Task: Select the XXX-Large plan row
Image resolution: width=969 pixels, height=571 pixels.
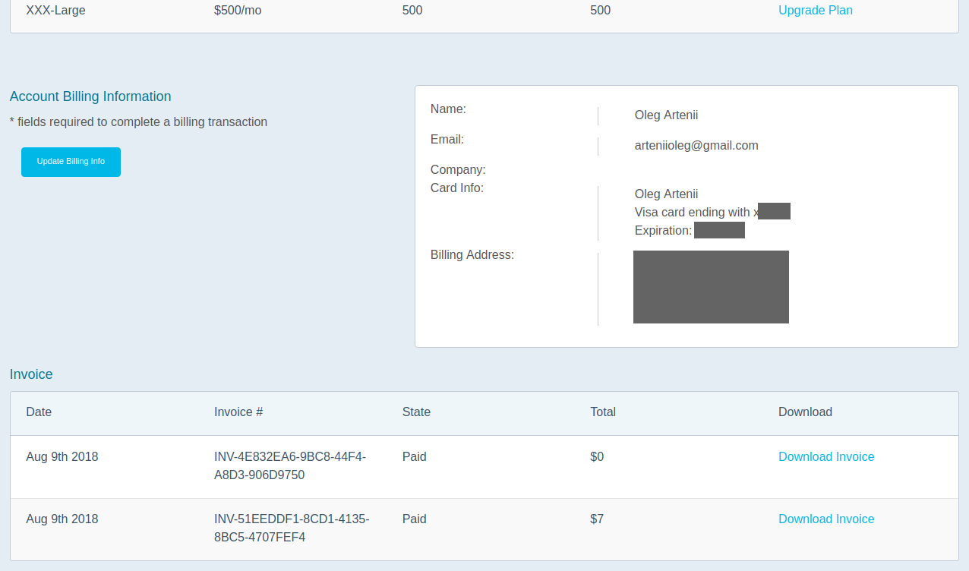Action: click(x=55, y=10)
